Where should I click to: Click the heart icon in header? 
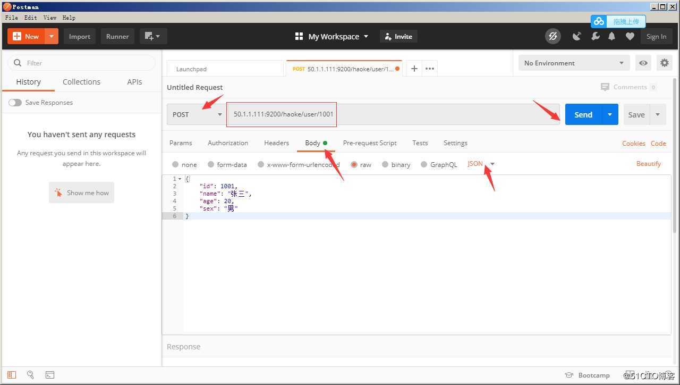pyautogui.click(x=630, y=36)
